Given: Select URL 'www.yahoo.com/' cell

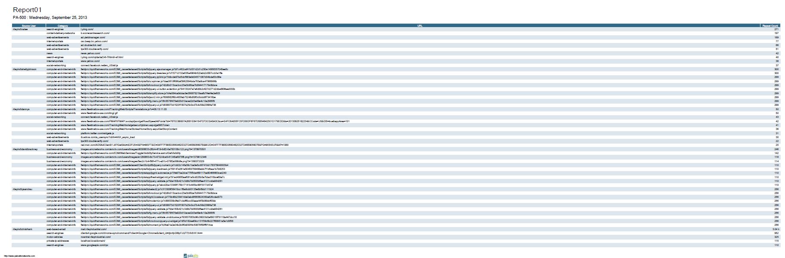Looking at the screenshot, I should 90,61.
